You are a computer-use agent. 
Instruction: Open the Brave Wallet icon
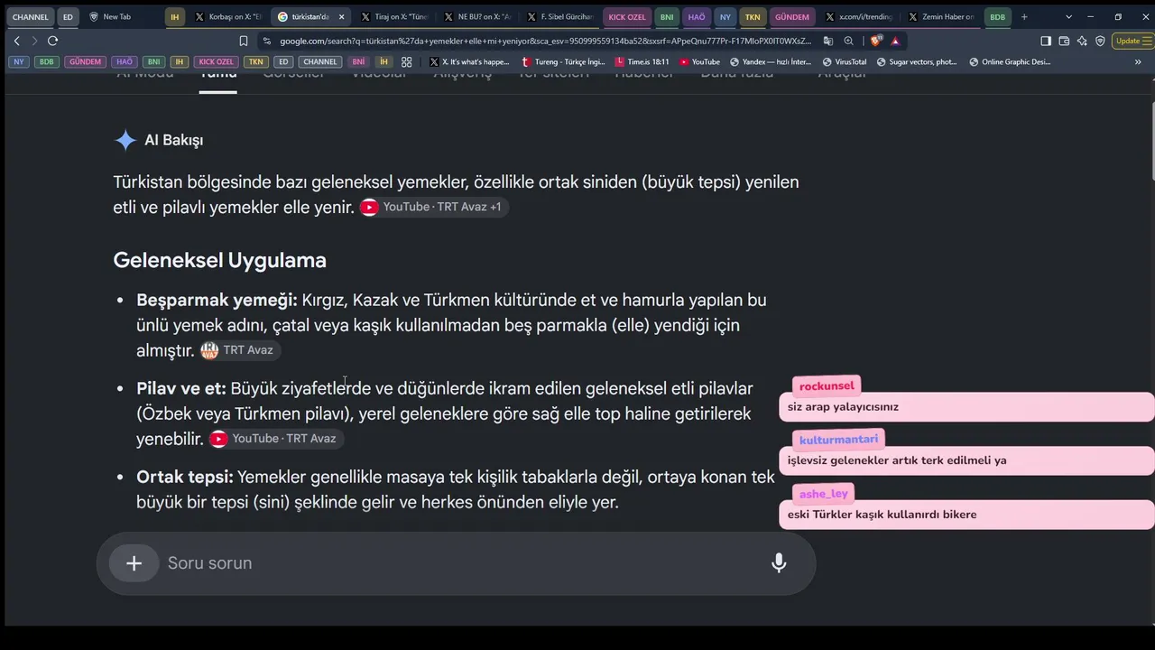(x=1064, y=41)
